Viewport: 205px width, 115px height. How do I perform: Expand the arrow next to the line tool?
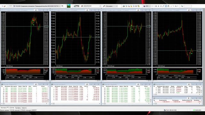pyautogui.click(x=174, y=6)
